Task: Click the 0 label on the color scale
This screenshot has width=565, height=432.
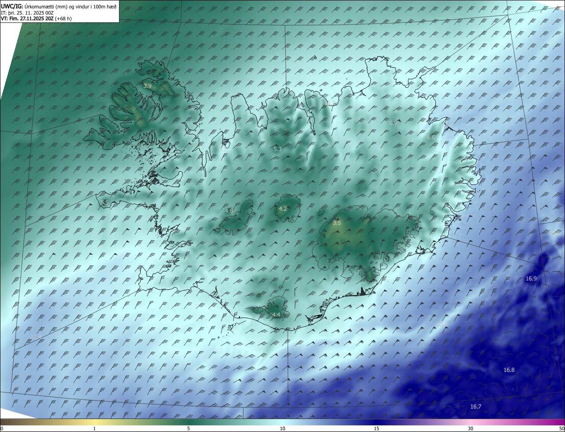Action: [2, 428]
